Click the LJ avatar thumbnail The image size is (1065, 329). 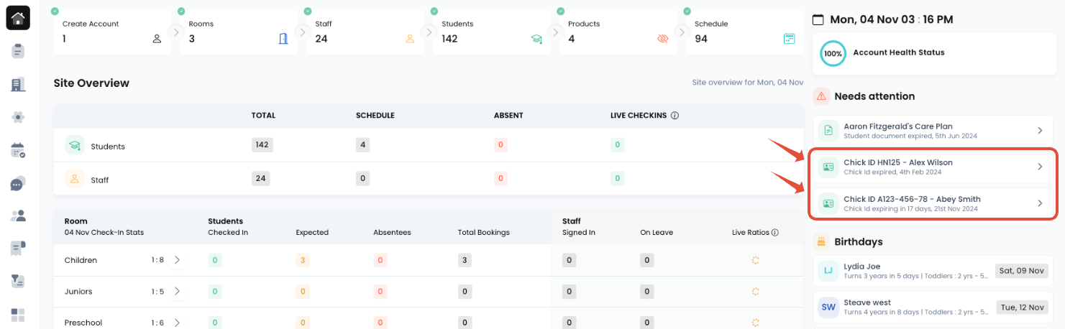(828, 271)
